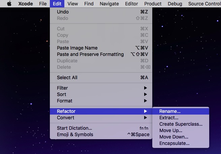This screenshot has width=221, height=154.
Task: Select Extract… in Refactor submenu
Action: 181,118
